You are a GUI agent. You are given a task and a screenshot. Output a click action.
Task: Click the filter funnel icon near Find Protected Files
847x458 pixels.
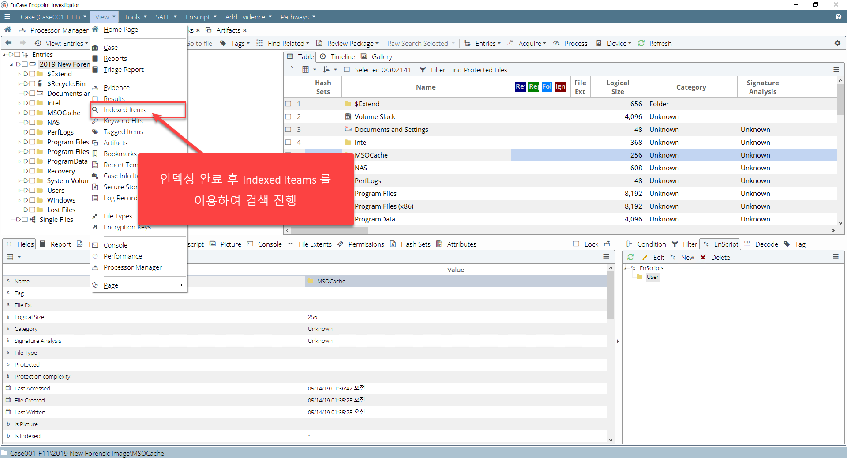point(423,70)
